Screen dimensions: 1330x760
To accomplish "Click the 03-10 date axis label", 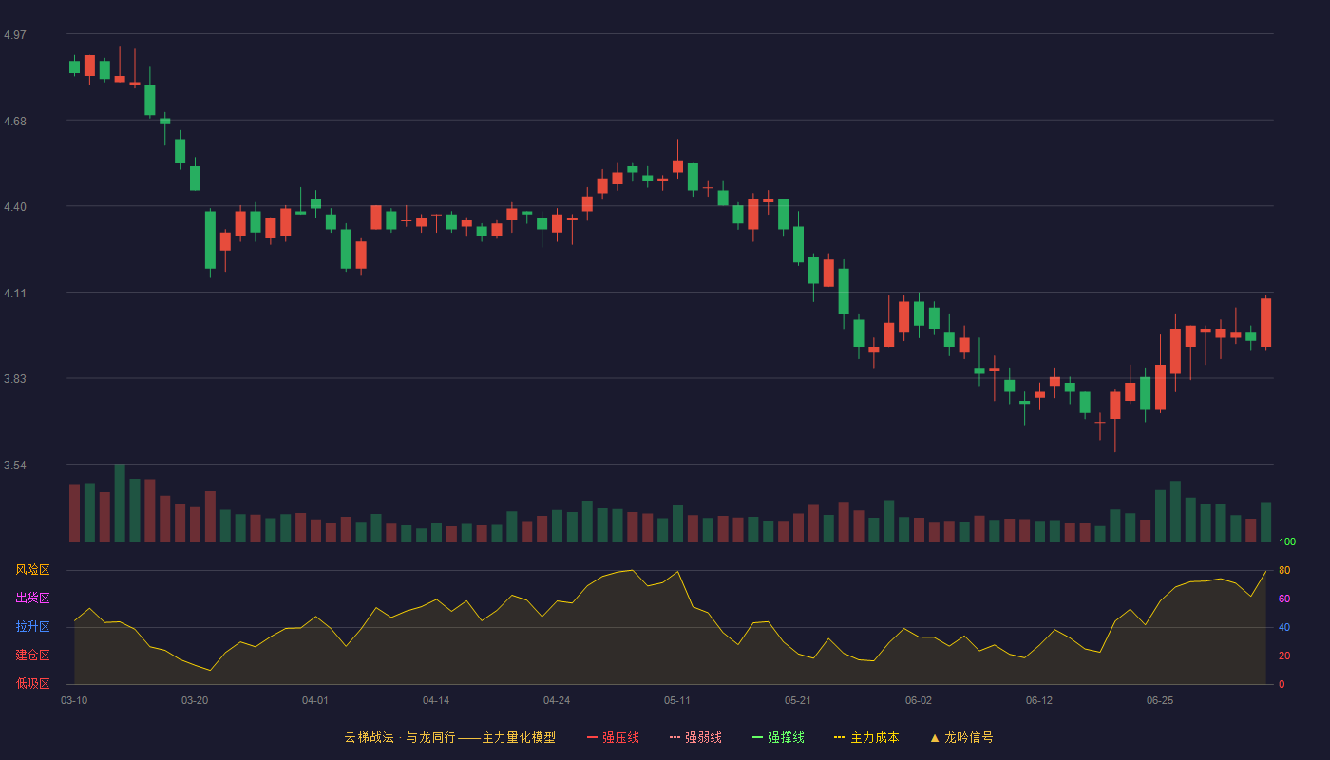I will 74,700.
